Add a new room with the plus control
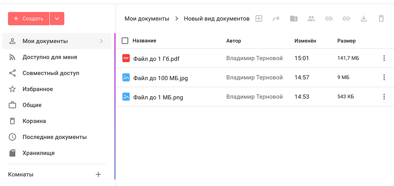 click(98, 174)
